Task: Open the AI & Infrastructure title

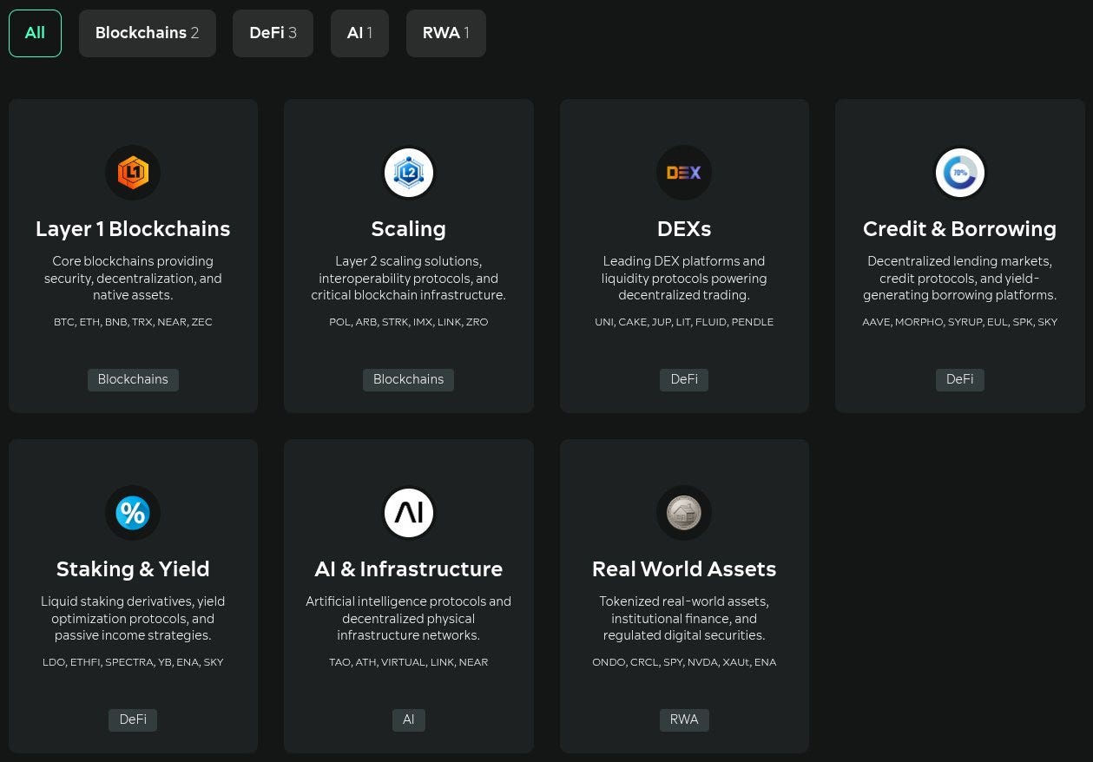Action: pos(408,569)
